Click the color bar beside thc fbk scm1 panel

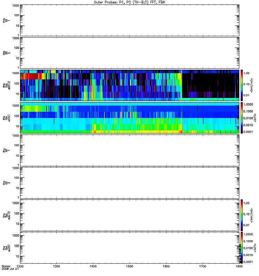(242, 248)
